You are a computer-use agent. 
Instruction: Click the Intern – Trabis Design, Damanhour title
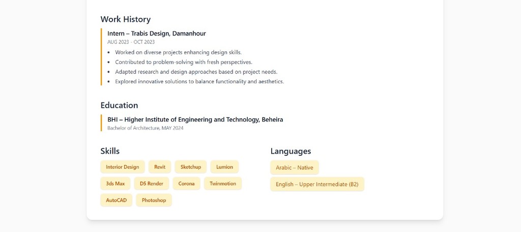tap(157, 34)
